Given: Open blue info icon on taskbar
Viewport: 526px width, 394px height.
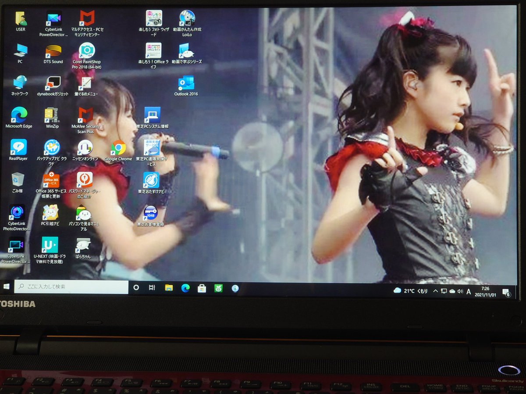Looking at the screenshot, I should (235, 288).
